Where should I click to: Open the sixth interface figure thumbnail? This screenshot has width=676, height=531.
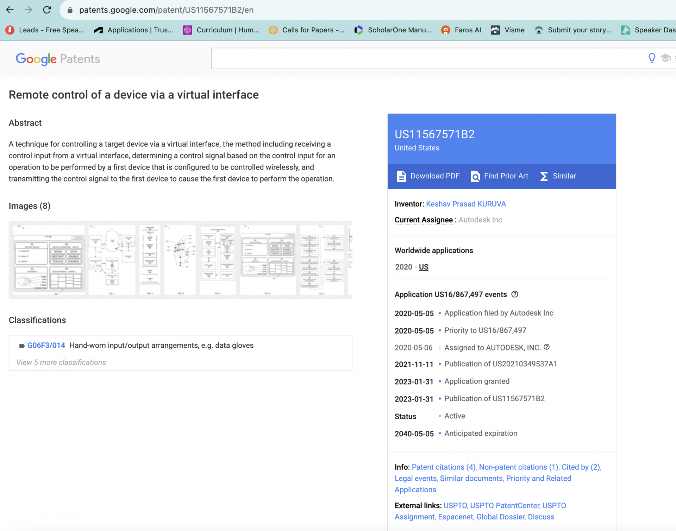tap(268, 260)
